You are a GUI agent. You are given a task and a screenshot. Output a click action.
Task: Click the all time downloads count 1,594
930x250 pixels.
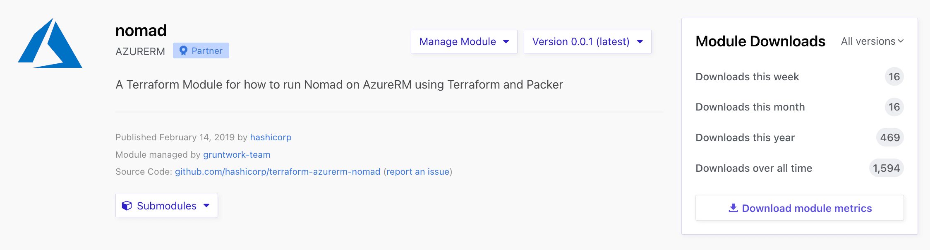tap(886, 168)
